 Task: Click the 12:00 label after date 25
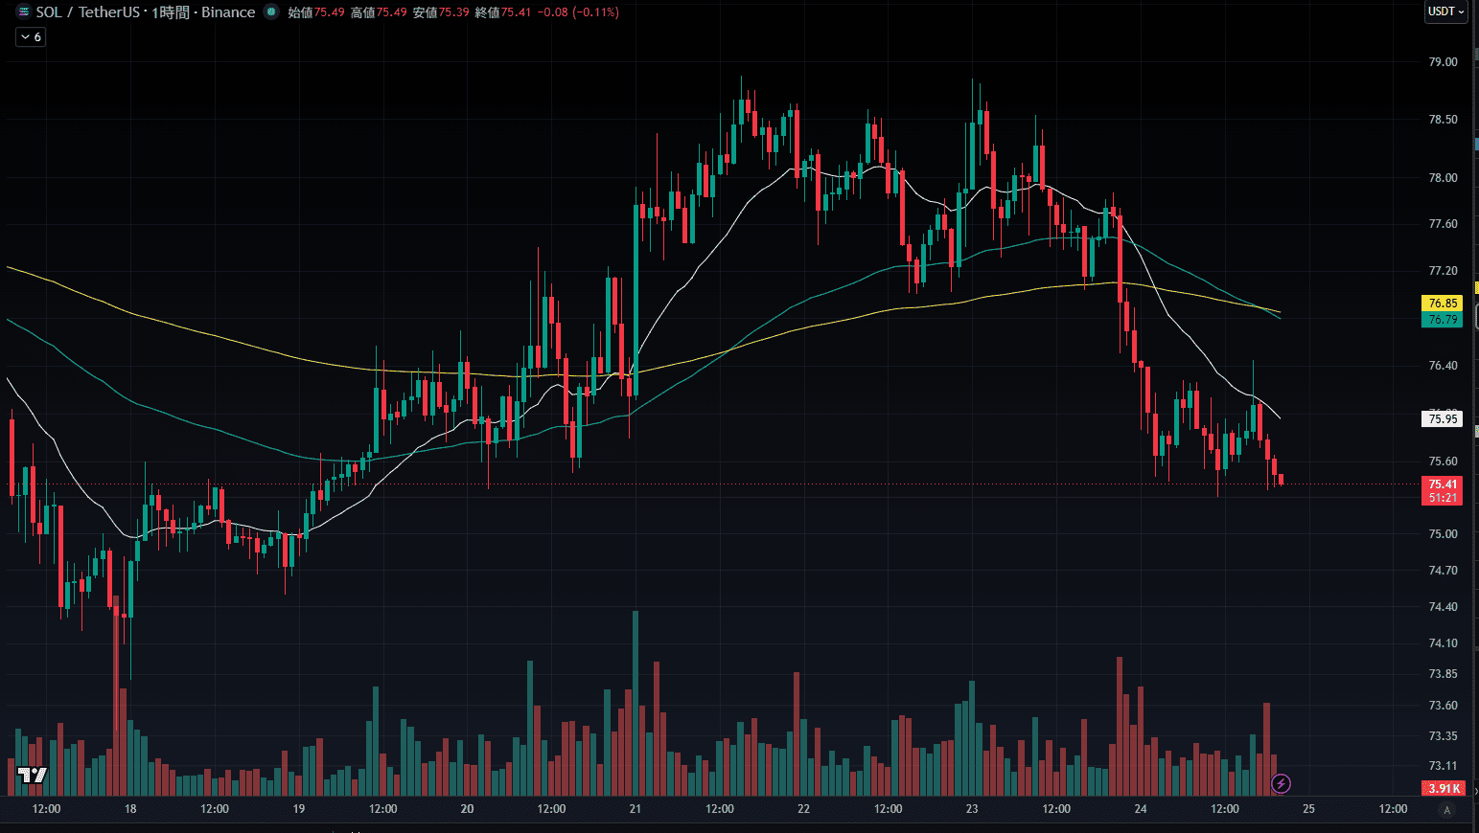(1393, 809)
